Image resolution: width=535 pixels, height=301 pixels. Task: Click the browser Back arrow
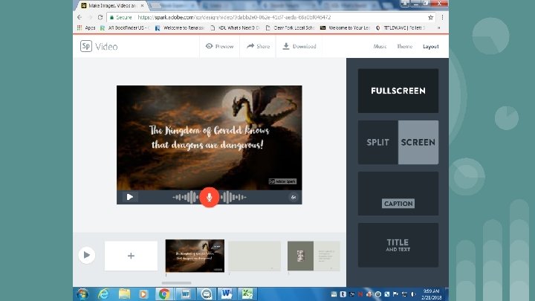80,17
